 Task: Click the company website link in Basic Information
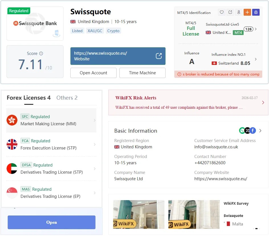click(x=221, y=179)
